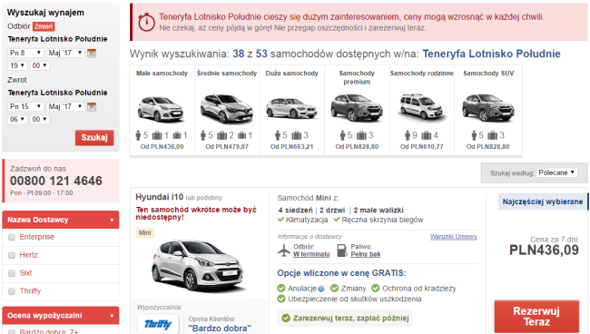Click the green check beside Ochrona od kradzieży

click(375, 288)
